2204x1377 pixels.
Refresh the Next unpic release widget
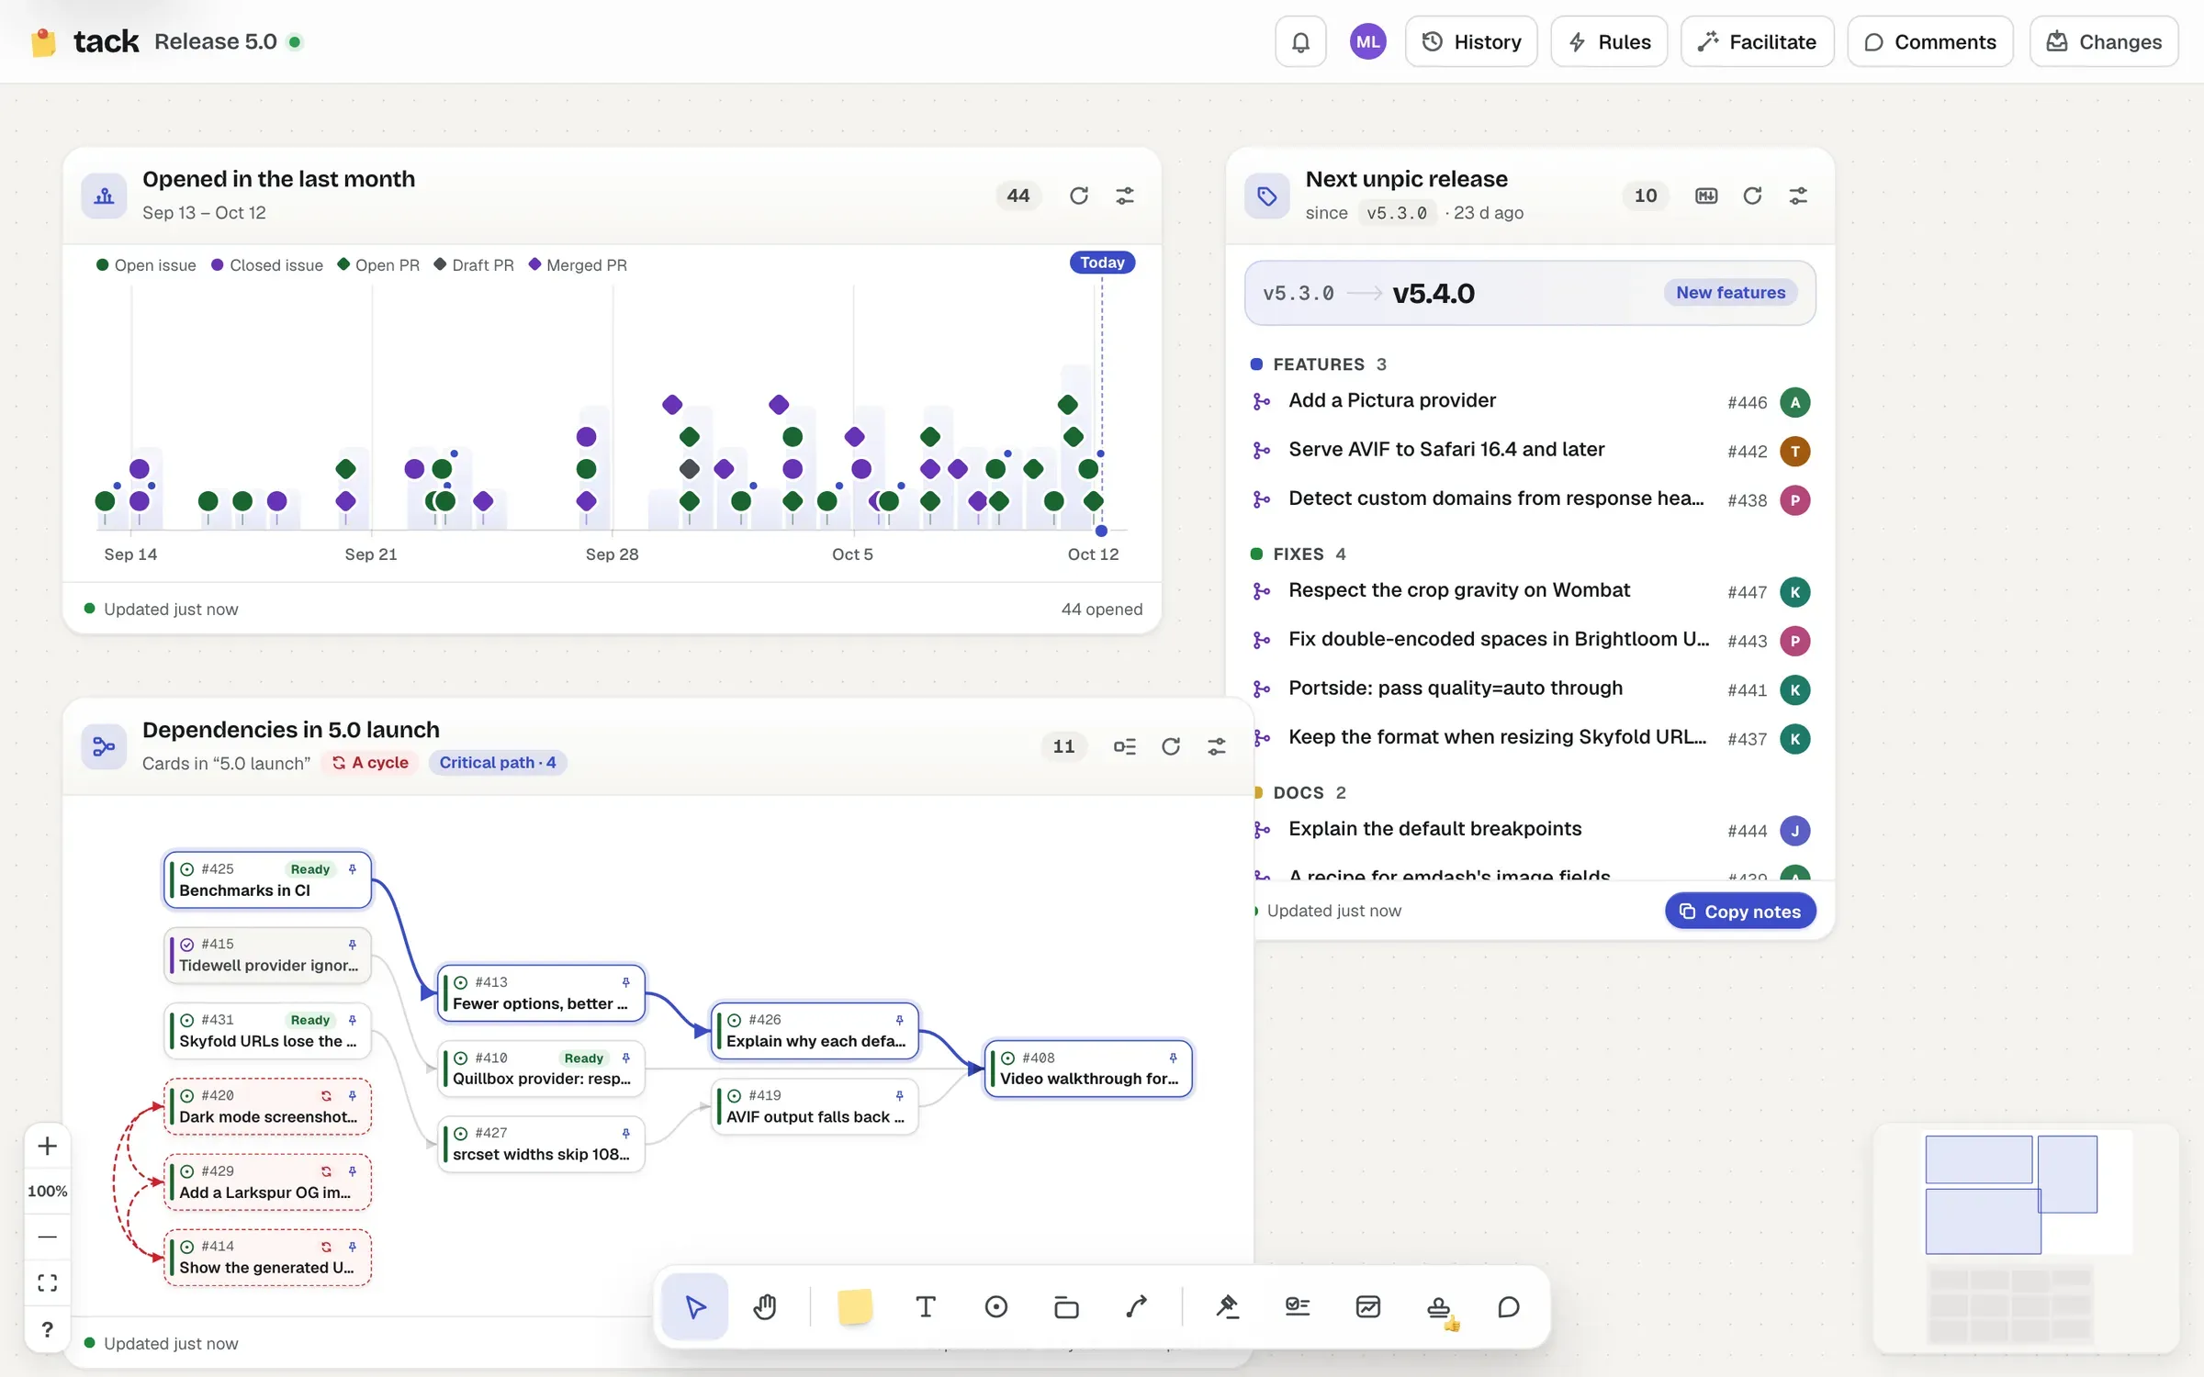coord(1752,196)
